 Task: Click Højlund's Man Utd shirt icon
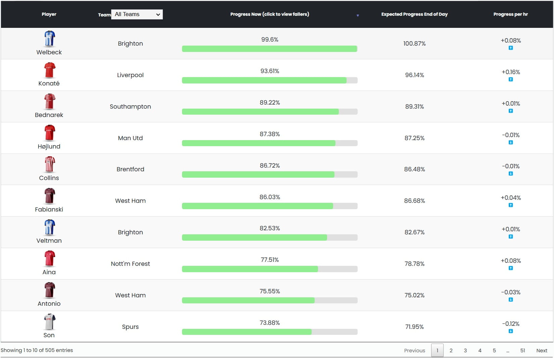(x=49, y=132)
